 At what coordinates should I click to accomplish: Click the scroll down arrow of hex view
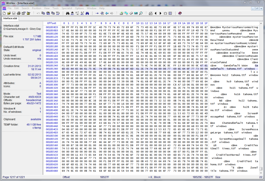(x=261, y=173)
